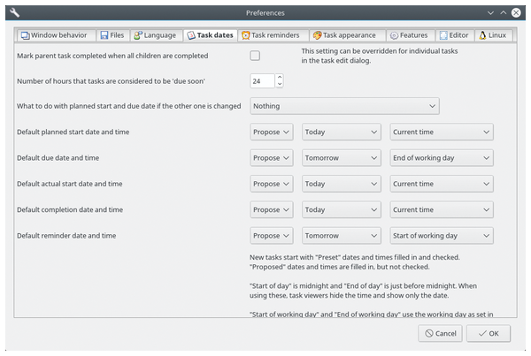Click the Cancel button's circle icon
Viewport: 531px width, 356px height.
[429, 334]
